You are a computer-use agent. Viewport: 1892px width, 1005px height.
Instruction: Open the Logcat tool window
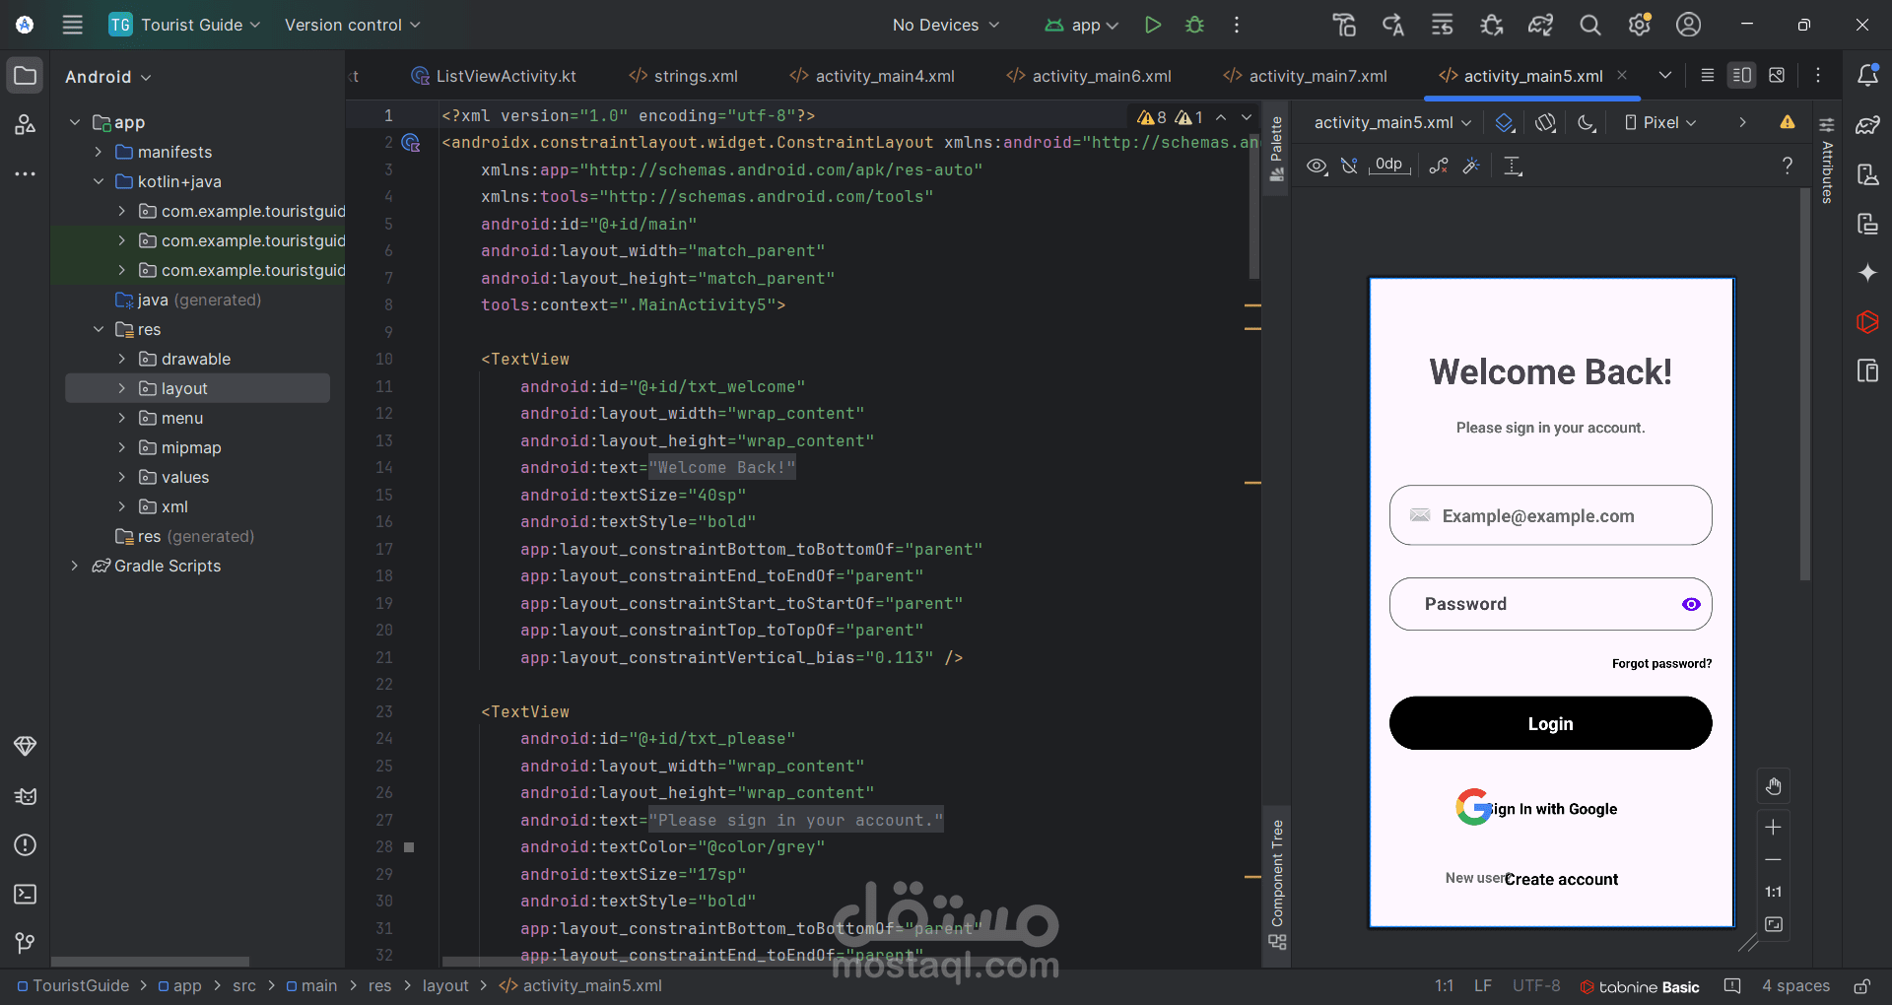[x=26, y=795]
